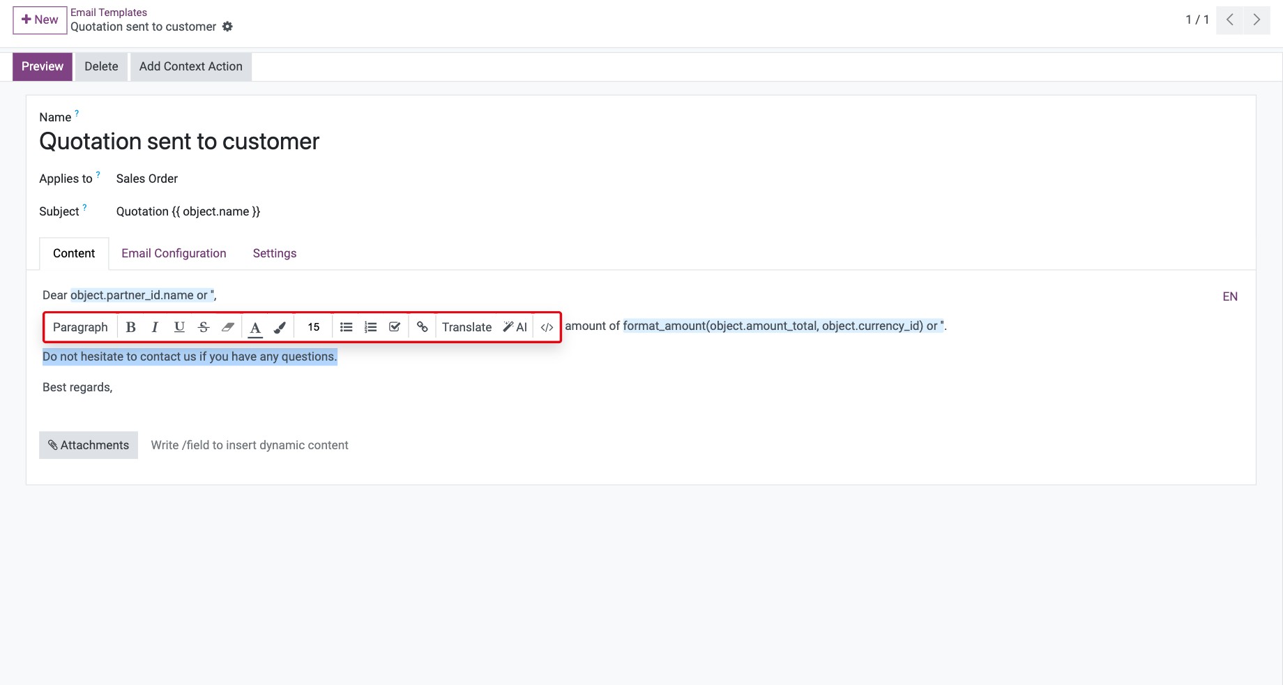This screenshot has height=685, width=1283.
Task: Apply italic formatting from toolbar
Action: click(155, 327)
